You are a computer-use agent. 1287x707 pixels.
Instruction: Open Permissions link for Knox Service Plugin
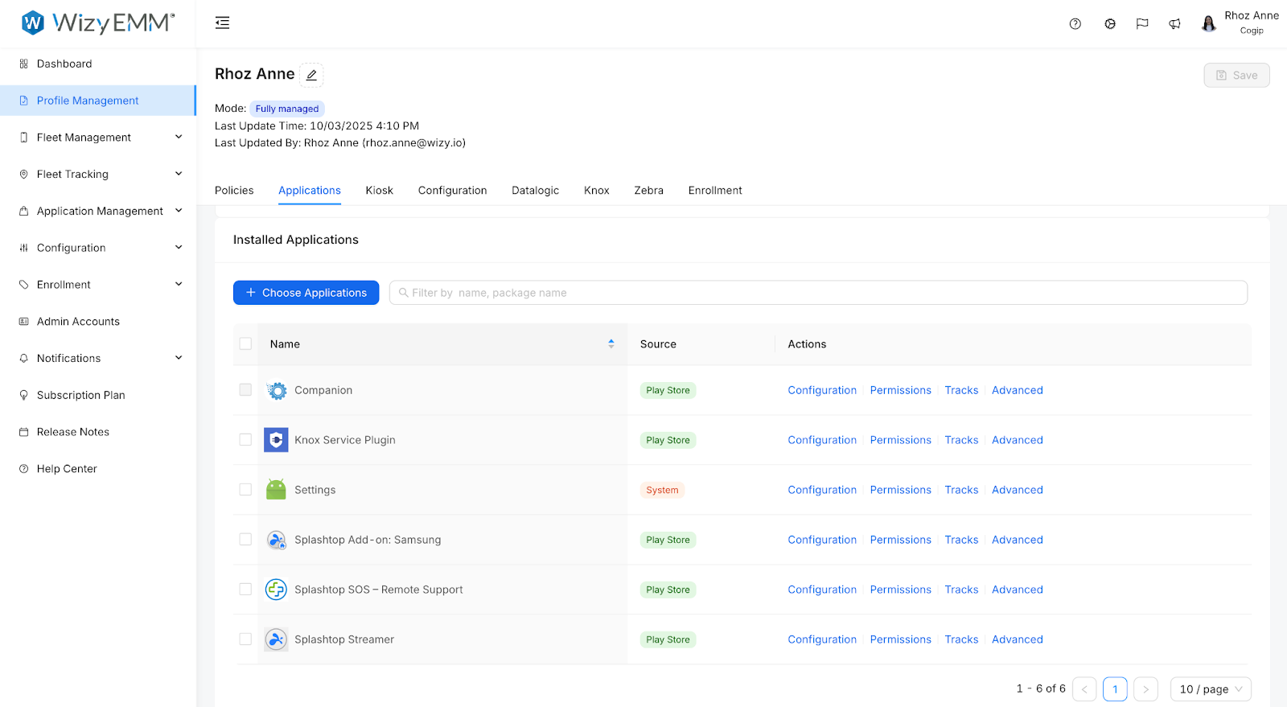[x=901, y=440]
